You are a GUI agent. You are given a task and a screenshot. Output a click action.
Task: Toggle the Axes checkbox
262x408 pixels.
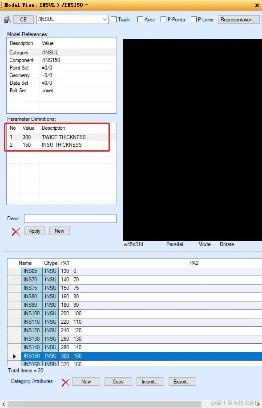click(140, 20)
